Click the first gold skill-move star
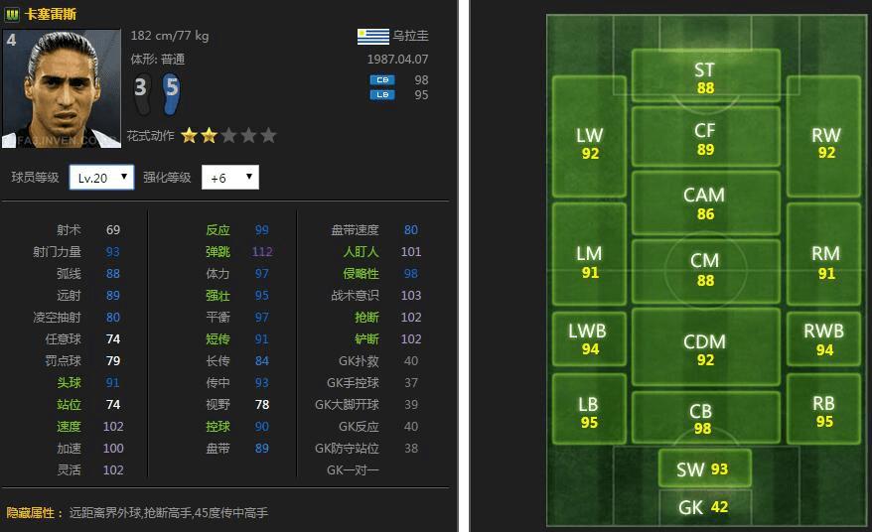The width and height of the screenshot is (872, 532). [189, 136]
